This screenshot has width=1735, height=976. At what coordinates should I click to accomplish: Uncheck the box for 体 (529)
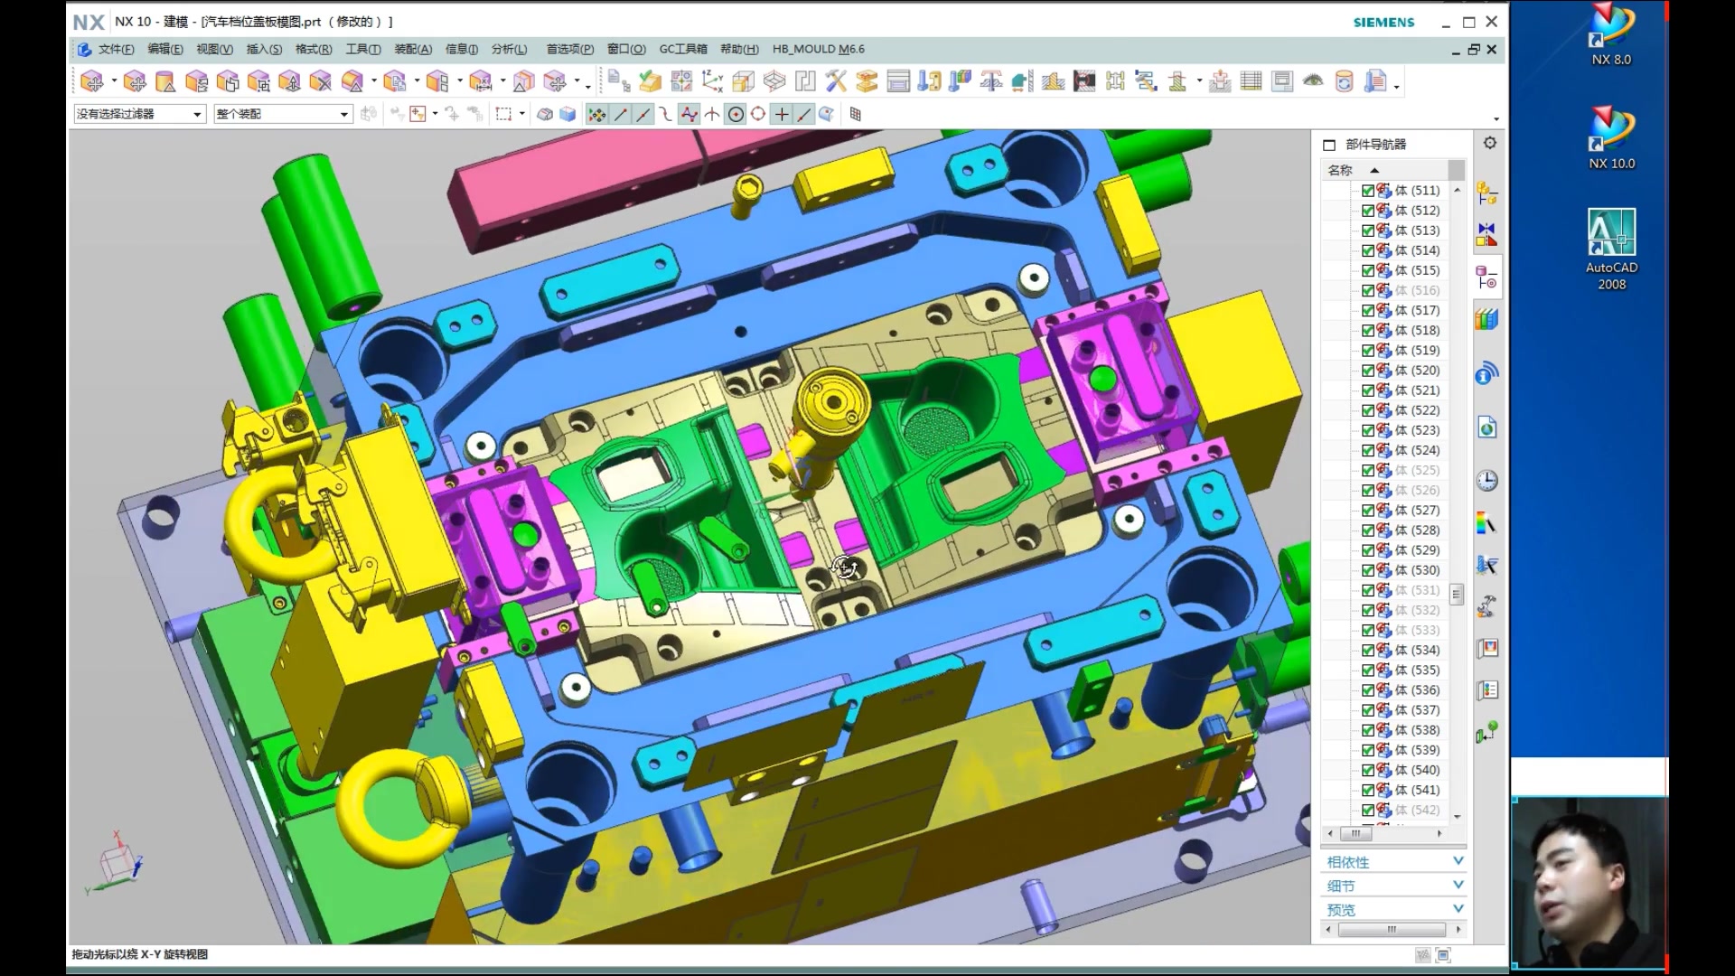(x=1368, y=550)
